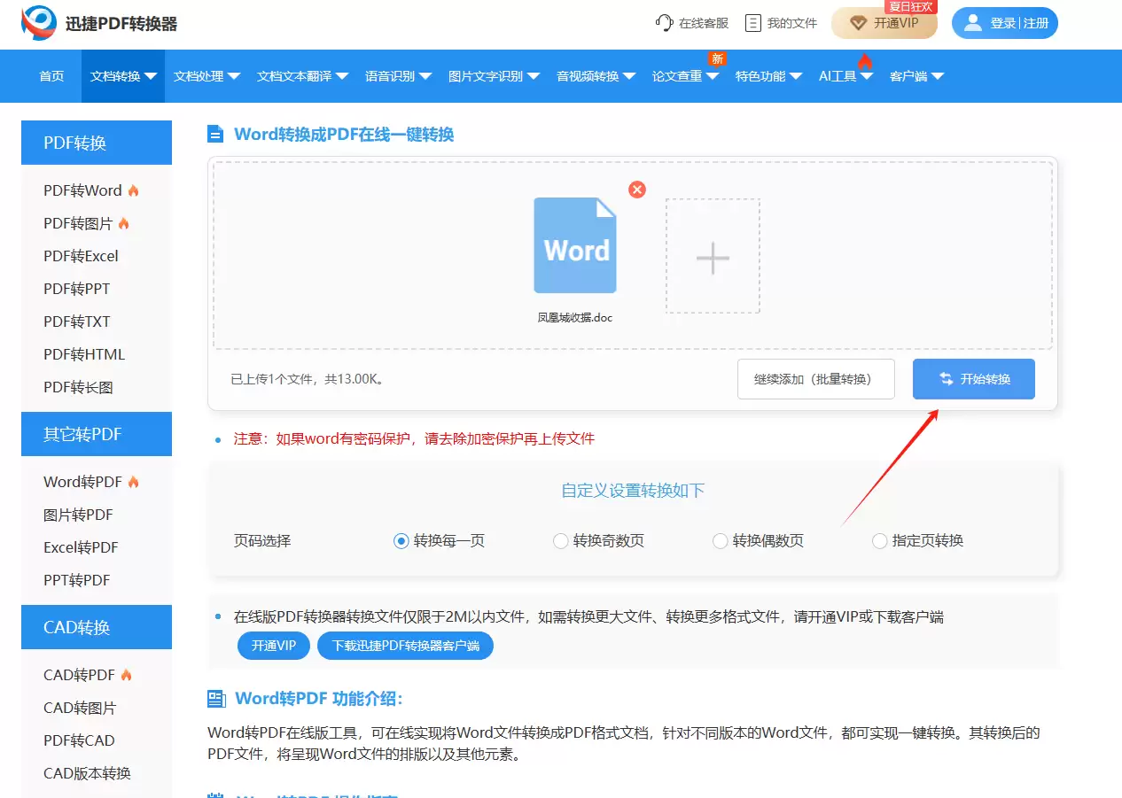Remove the uploaded file via the red X icon
The height and width of the screenshot is (798, 1122).
(x=636, y=189)
